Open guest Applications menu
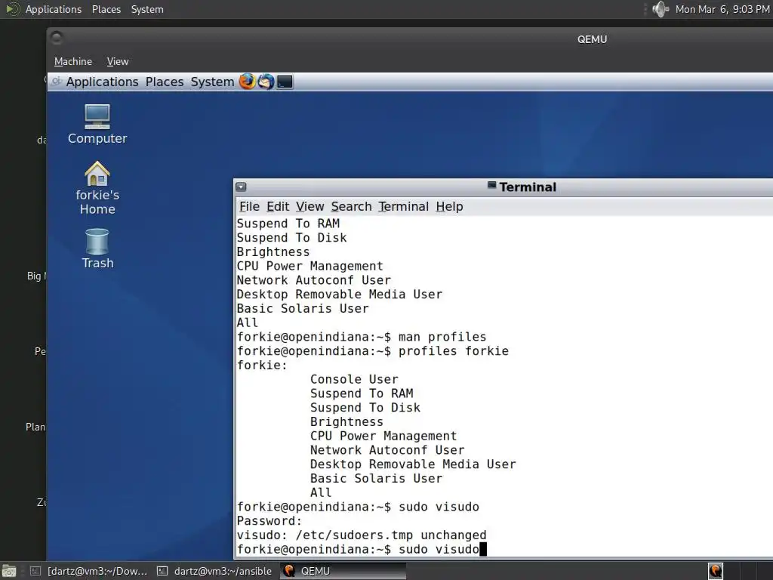 [102, 82]
